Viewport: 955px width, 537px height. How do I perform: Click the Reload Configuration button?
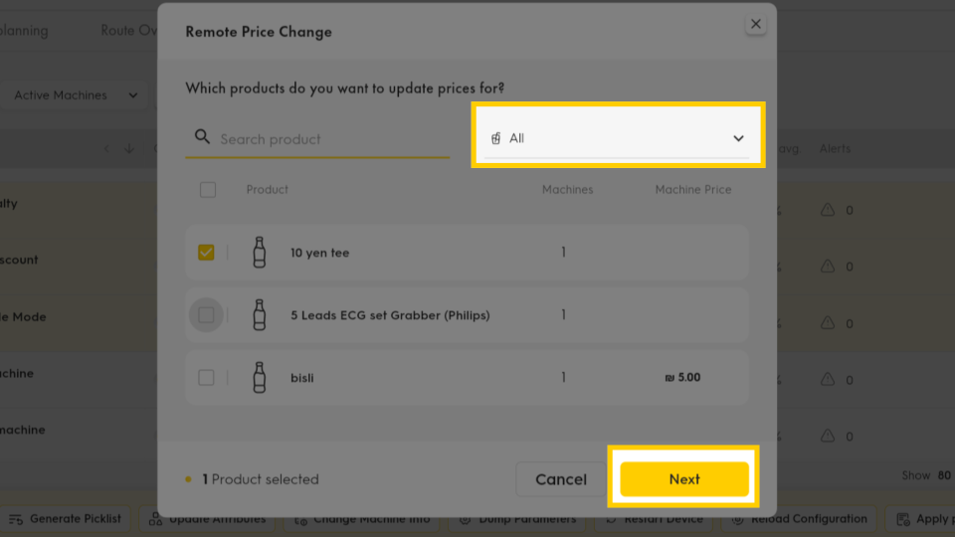pos(798,519)
